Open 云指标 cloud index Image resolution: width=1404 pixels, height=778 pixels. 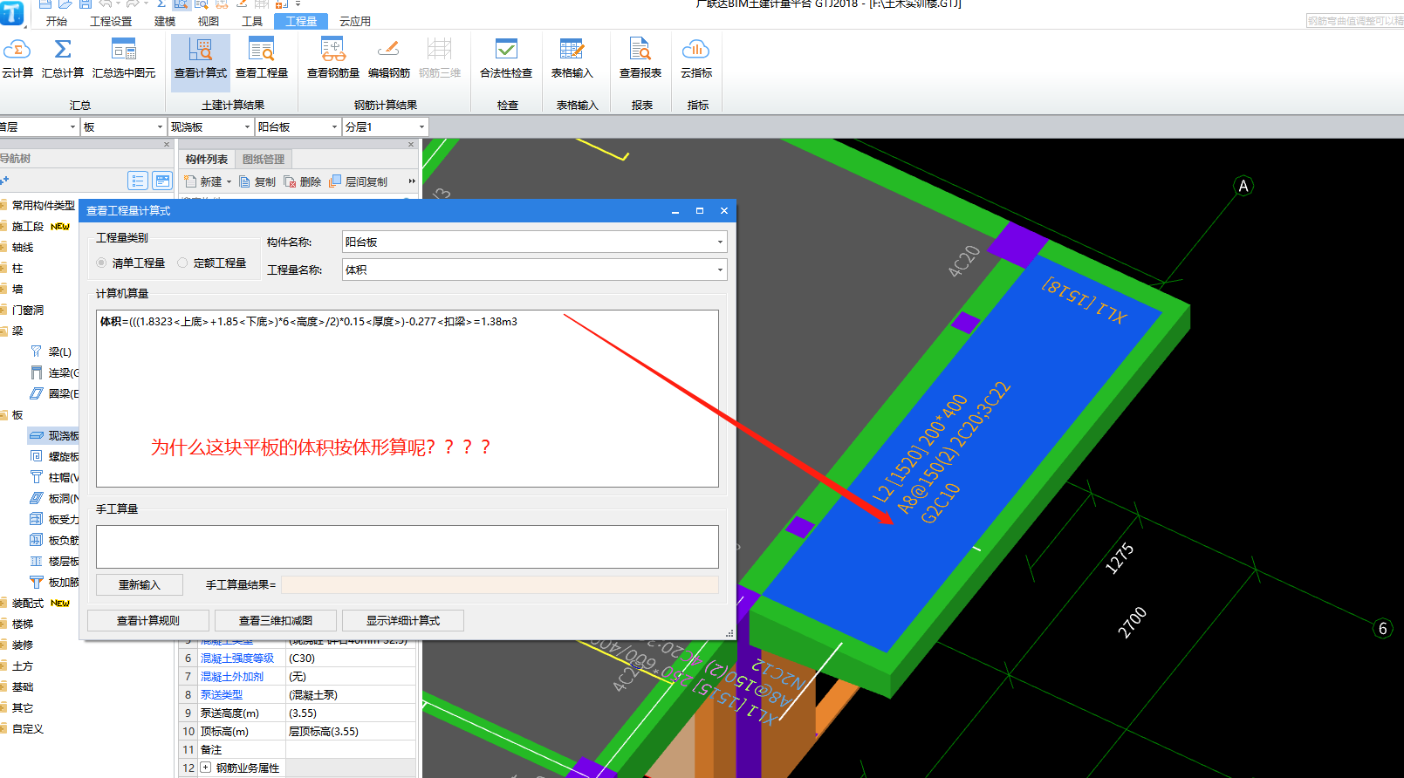(696, 59)
